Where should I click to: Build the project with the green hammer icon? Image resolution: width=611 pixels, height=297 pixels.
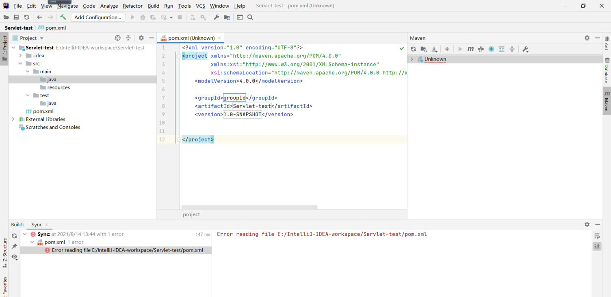pyautogui.click(x=63, y=17)
